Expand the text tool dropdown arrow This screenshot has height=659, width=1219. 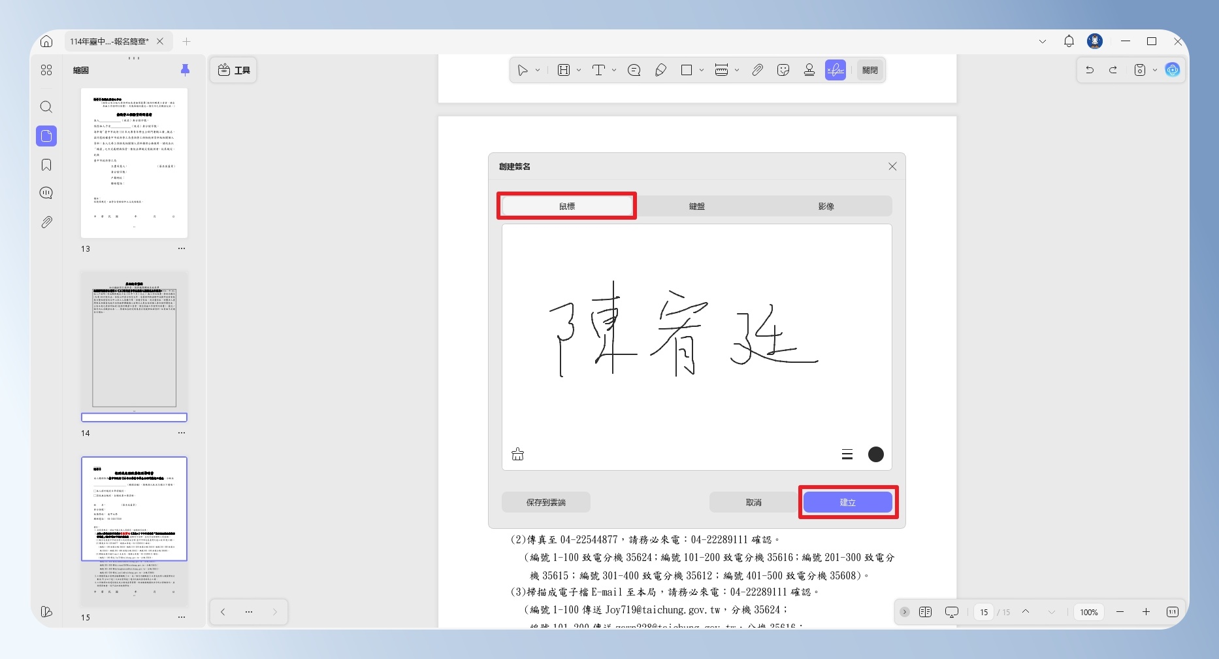(x=614, y=70)
